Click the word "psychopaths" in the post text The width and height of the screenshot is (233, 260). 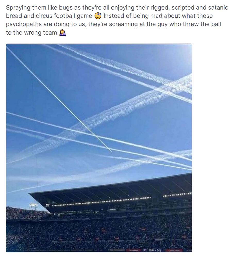[x=24, y=24]
